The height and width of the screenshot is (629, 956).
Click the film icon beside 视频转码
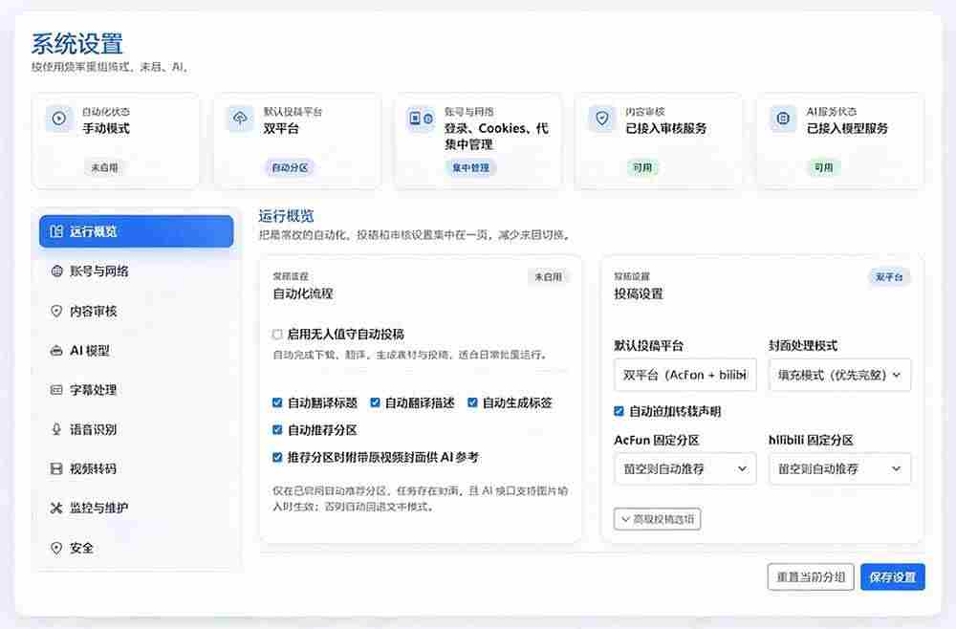(x=56, y=468)
